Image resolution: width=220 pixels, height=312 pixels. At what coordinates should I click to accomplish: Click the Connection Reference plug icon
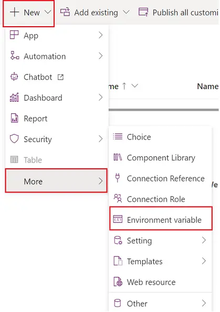coord(118,178)
